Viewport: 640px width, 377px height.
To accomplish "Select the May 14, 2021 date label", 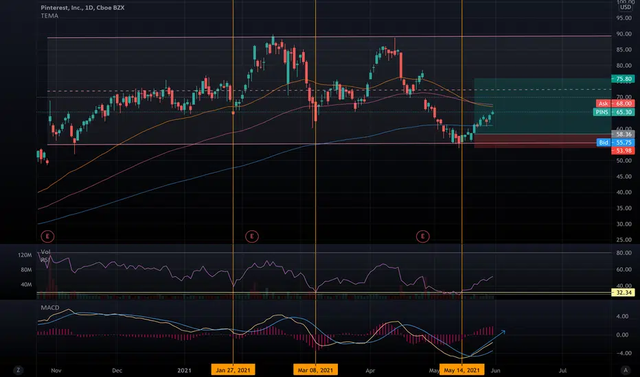I will [461, 370].
